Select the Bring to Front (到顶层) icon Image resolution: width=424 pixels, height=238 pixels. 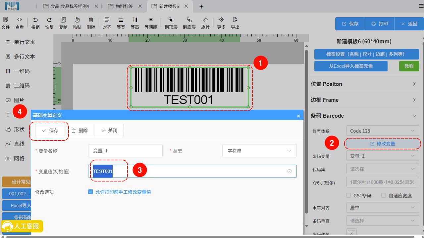171,23
